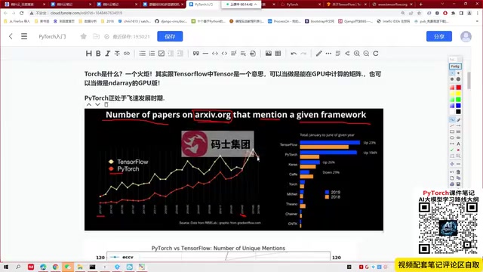The image size is (483, 272).
Task: Apply heading format with H icon
Action: [x=89, y=54]
